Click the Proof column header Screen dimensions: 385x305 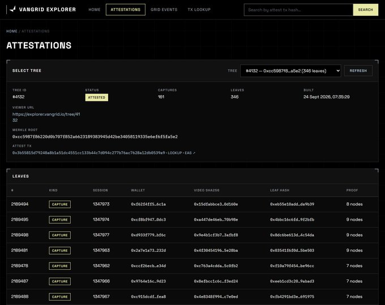coord(352,190)
